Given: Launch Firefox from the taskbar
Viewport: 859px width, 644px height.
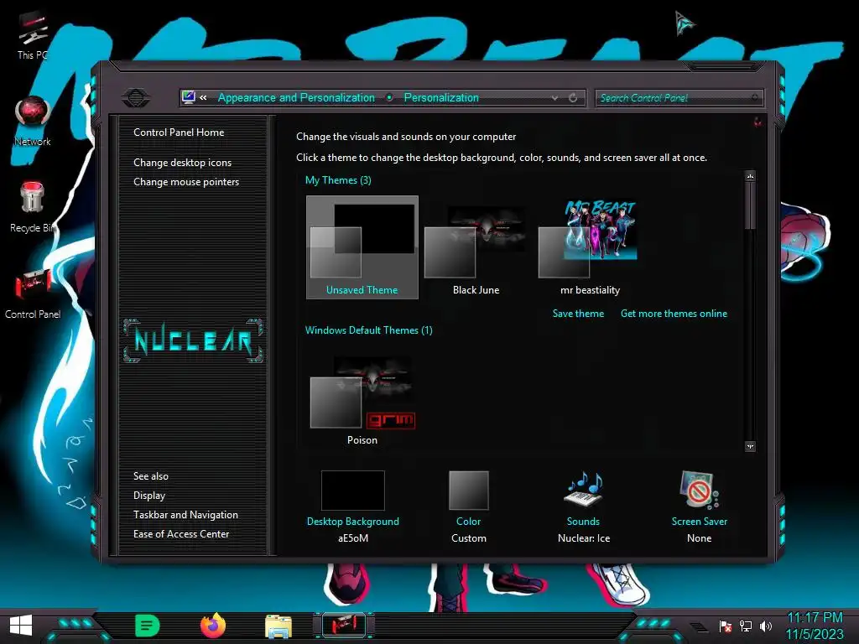Looking at the screenshot, I should 213,626.
